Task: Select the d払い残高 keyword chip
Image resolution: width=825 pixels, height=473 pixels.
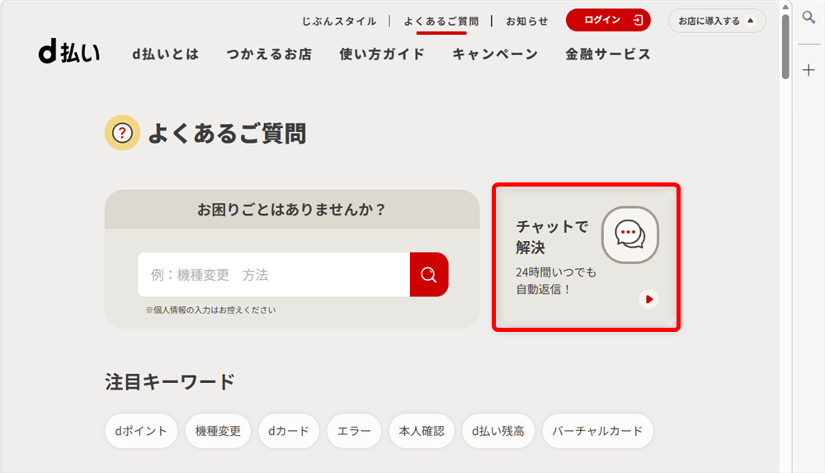Action: coord(498,431)
